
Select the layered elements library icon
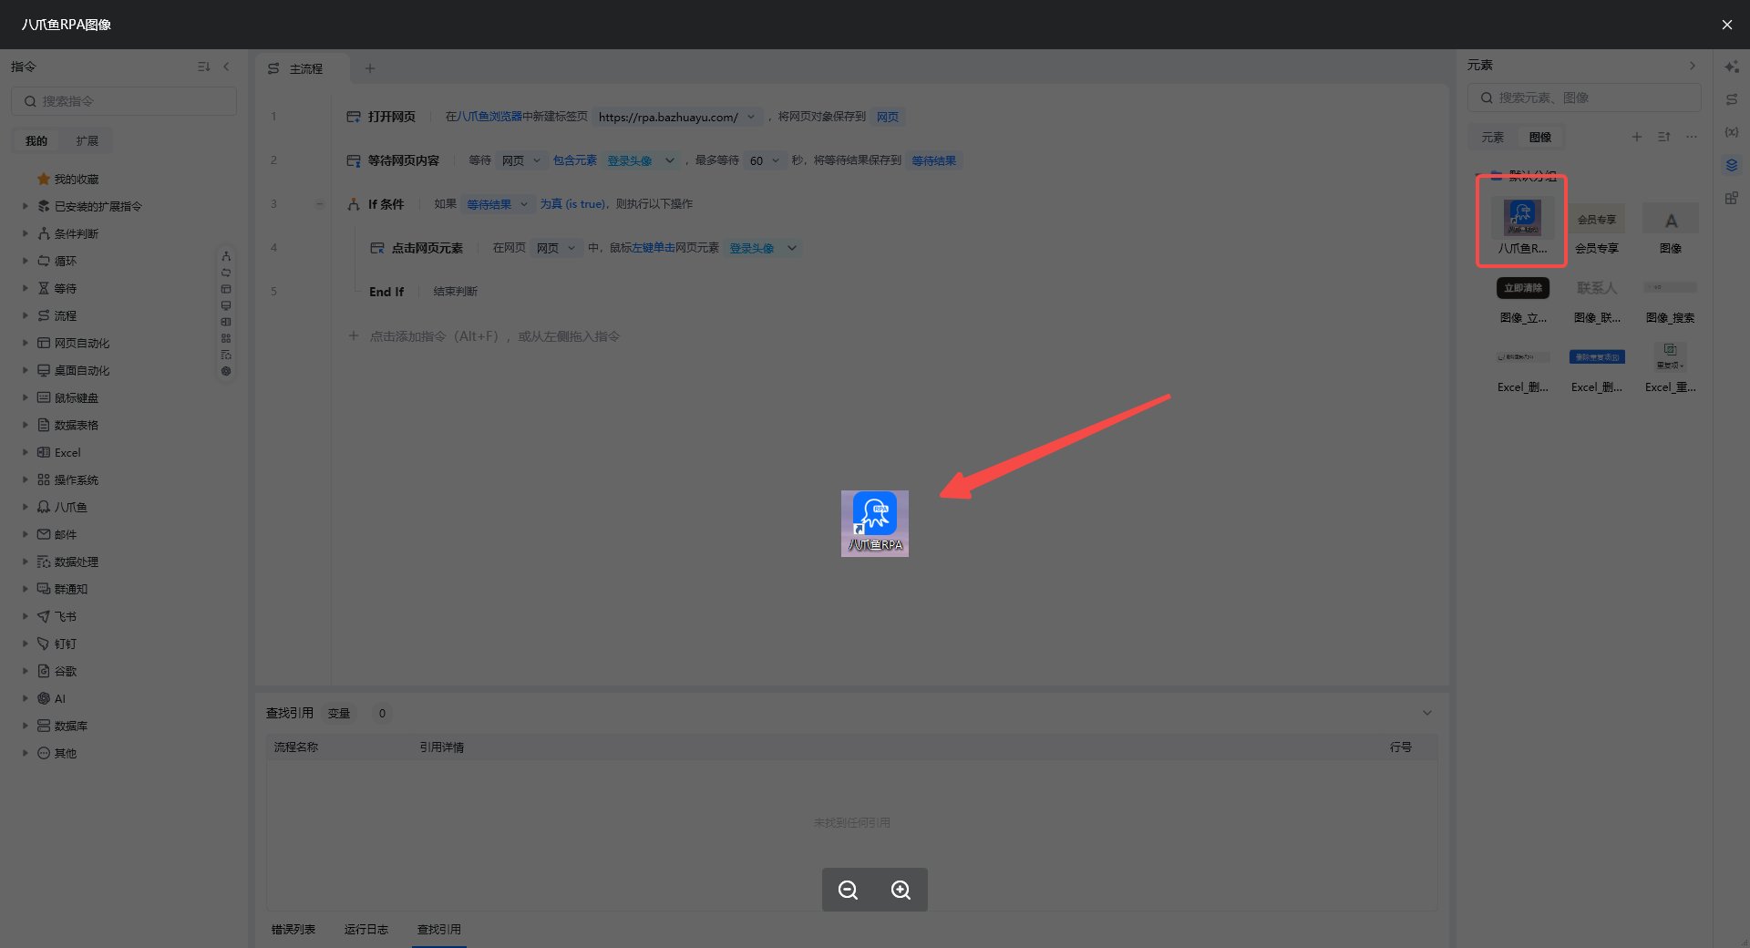tap(1732, 165)
